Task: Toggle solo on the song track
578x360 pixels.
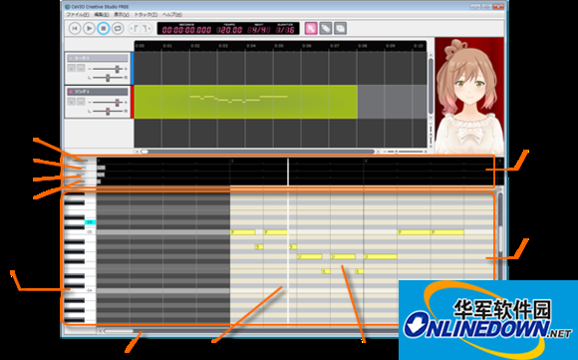Action: tap(81, 102)
